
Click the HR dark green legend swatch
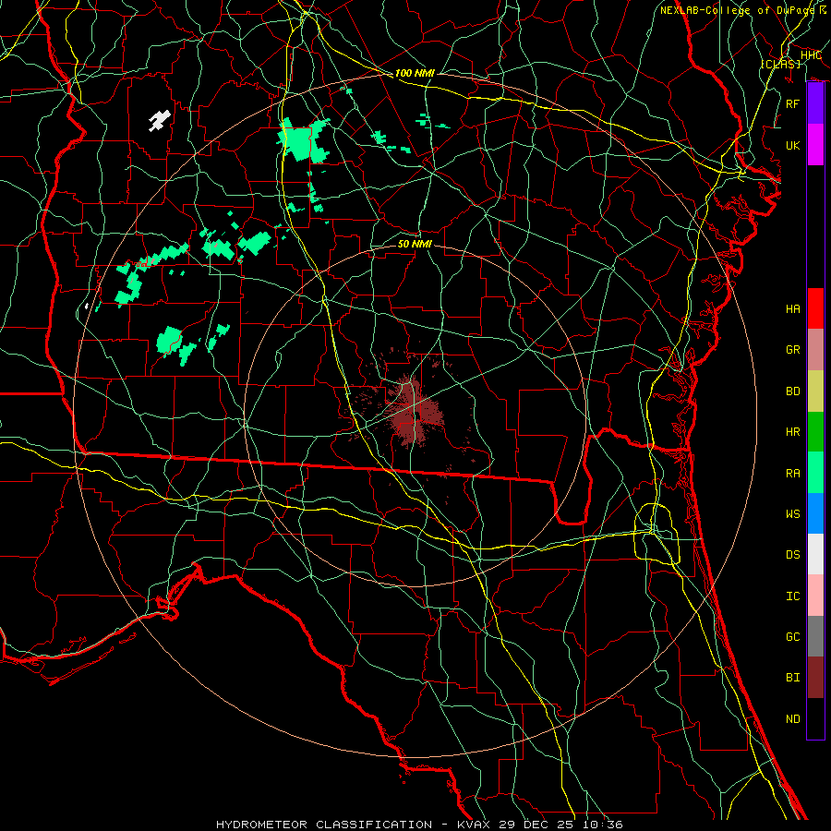tap(815, 432)
